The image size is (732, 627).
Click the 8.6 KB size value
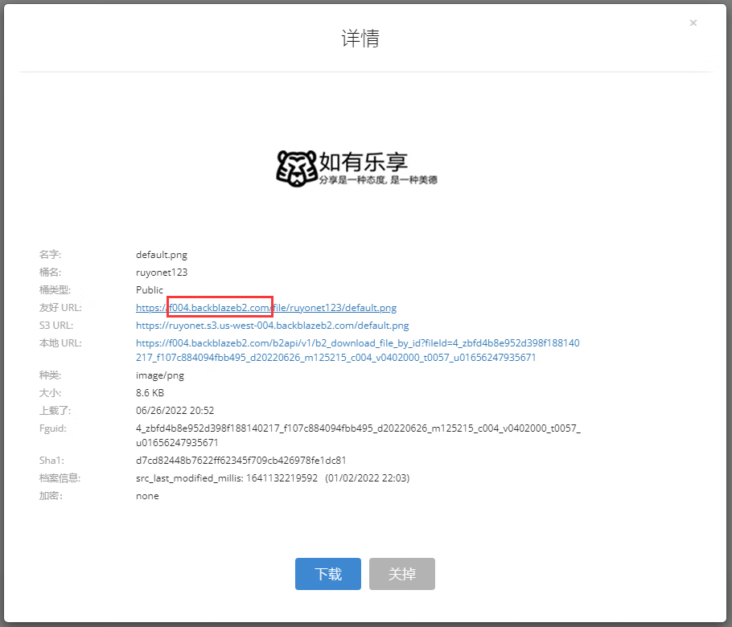pos(150,393)
